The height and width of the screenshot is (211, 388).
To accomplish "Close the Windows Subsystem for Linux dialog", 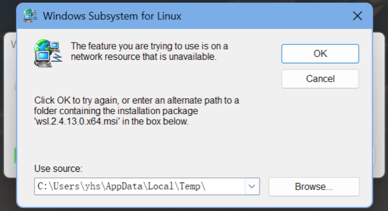I will click(x=357, y=16).
